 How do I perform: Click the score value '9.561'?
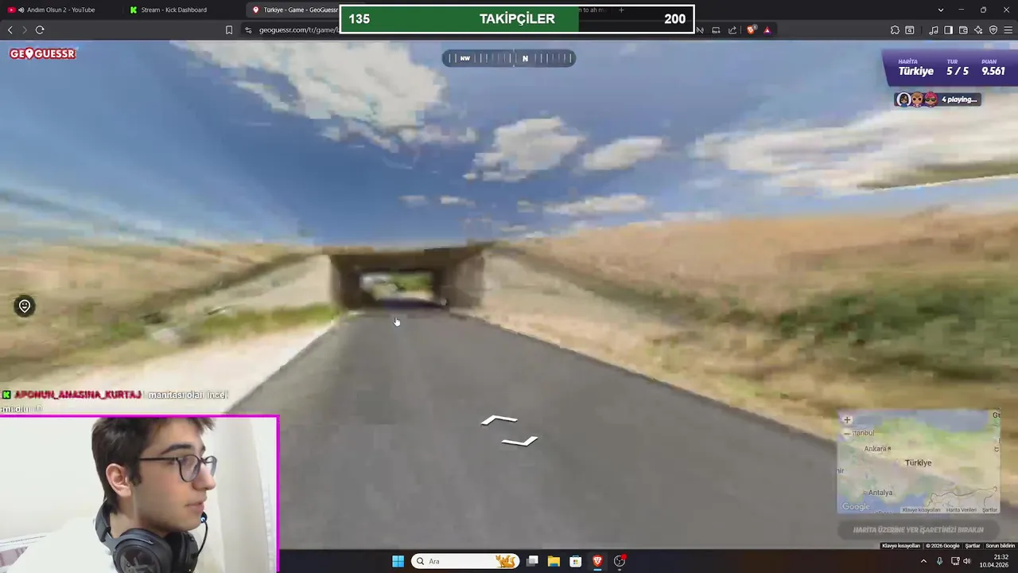[993, 71]
